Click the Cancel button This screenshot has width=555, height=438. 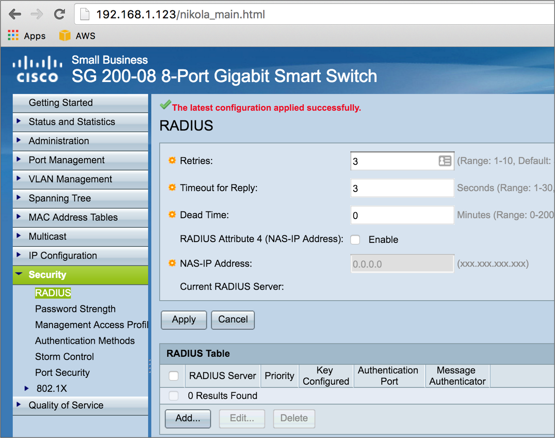[233, 320]
